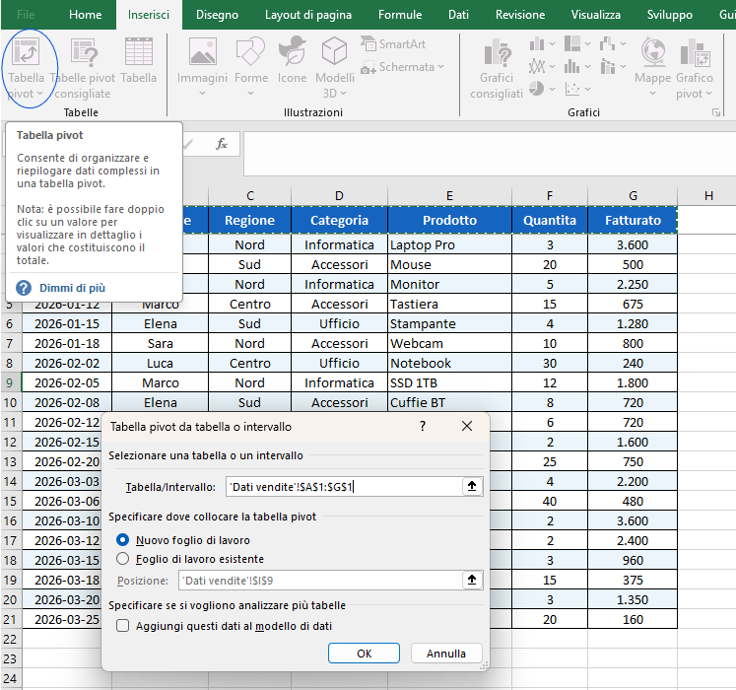Image resolution: width=736 pixels, height=690 pixels.
Task: Insert a SmartArt graphic
Action: (393, 44)
